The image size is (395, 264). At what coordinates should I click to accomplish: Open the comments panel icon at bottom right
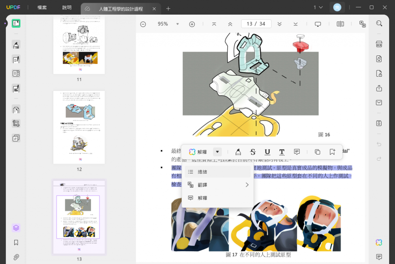pyautogui.click(x=379, y=257)
